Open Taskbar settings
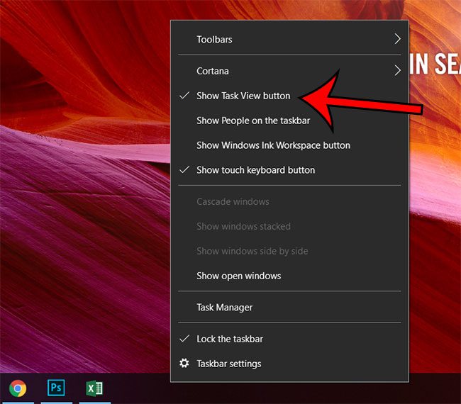This screenshot has width=461, height=404. tap(289, 364)
